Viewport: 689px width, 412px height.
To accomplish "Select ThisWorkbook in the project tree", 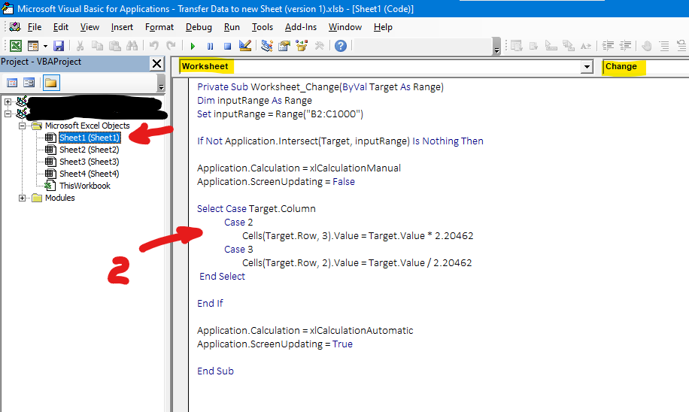I will 85,186.
